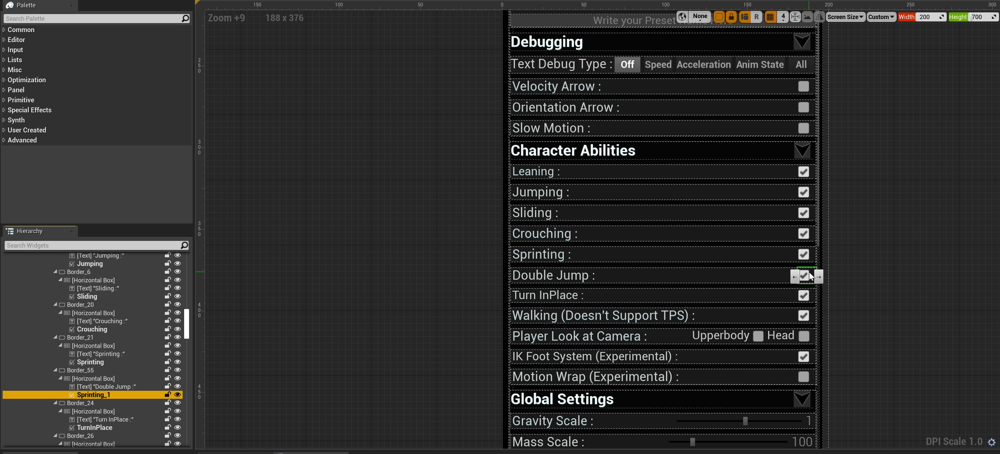The width and height of the screenshot is (1000, 454).
Task: Click the mountain image preview icon
Action: [x=807, y=17]
